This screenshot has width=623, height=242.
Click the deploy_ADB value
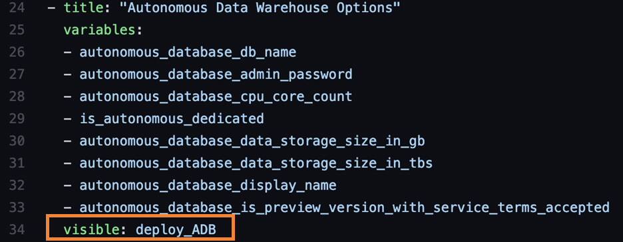point(176,230)
